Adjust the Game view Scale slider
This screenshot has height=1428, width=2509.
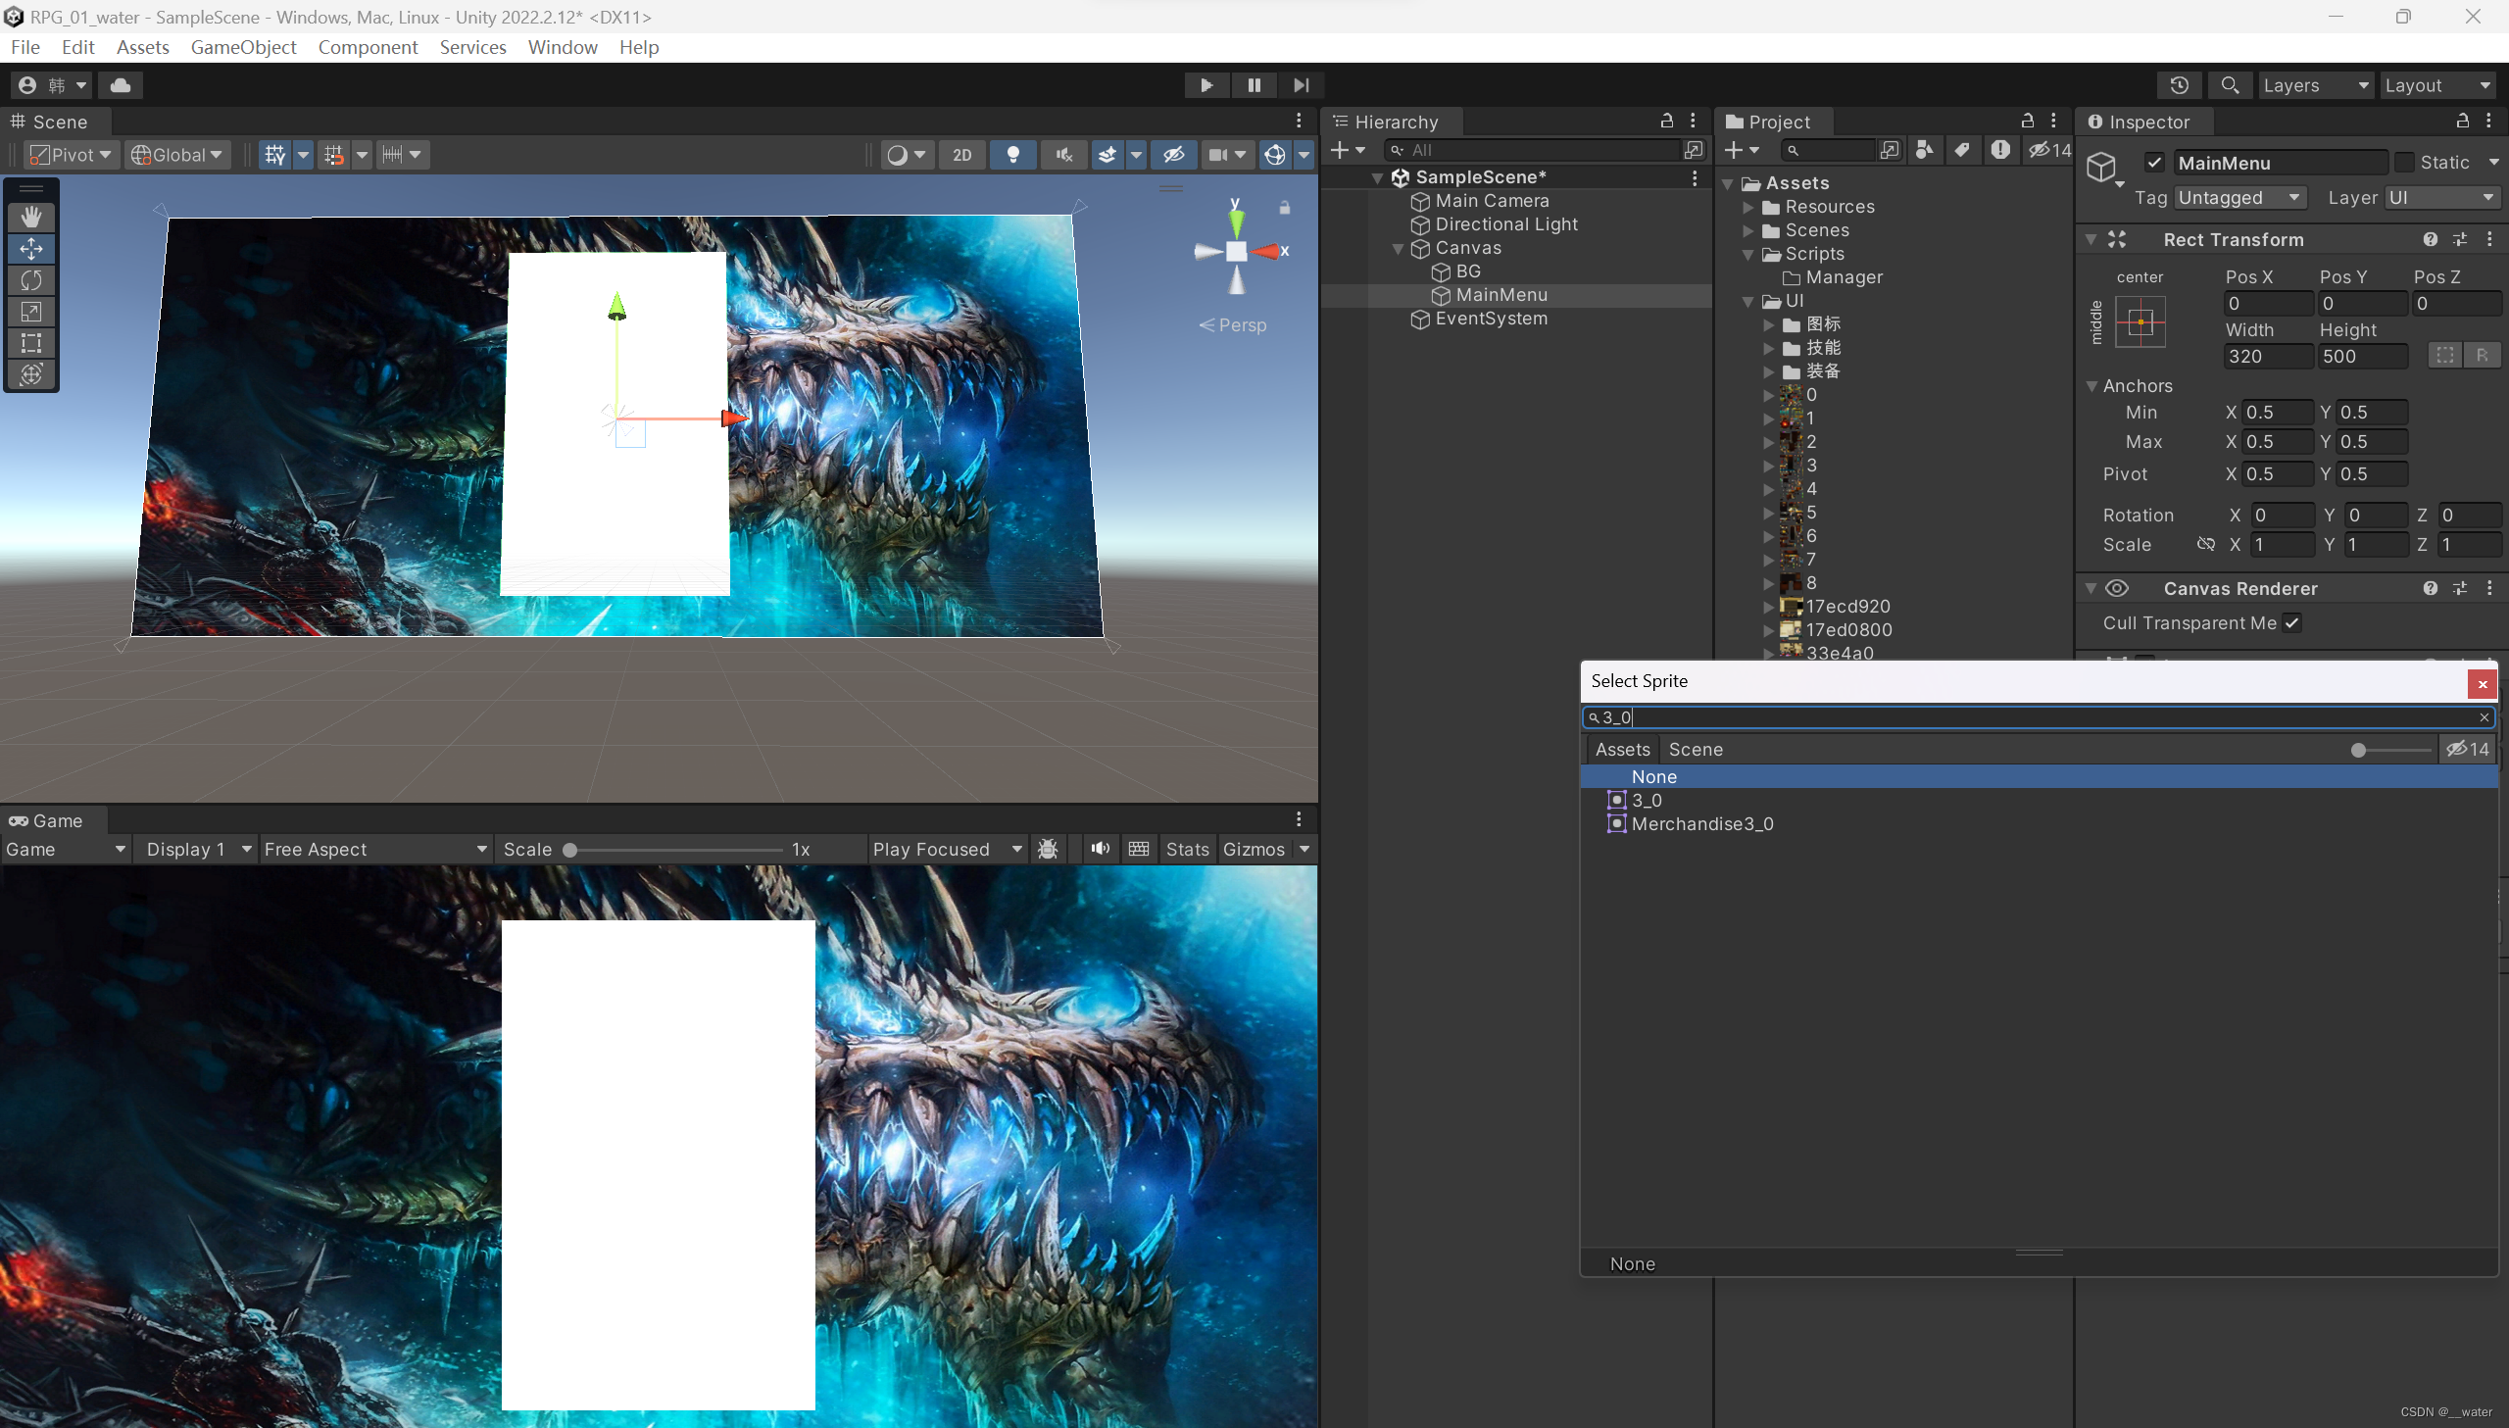pyautogui.click(x=674, y=850)
